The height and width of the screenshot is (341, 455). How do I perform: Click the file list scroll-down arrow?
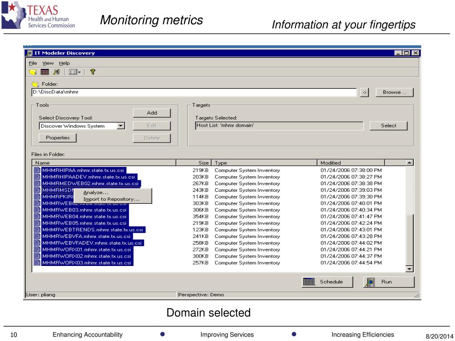[409, 269]
